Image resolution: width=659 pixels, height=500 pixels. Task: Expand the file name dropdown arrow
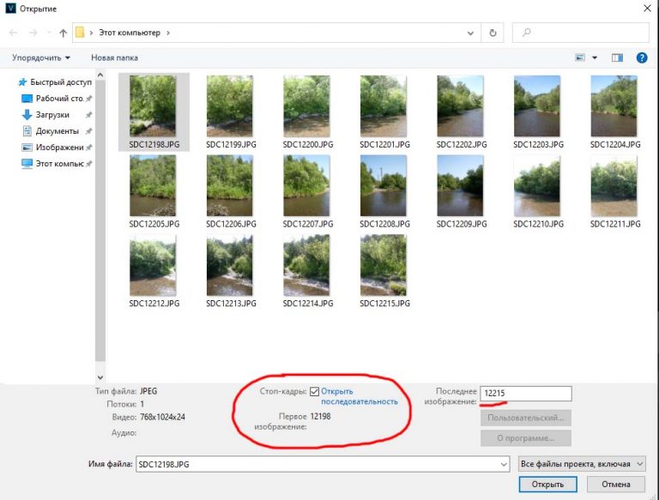click(503, 464)
